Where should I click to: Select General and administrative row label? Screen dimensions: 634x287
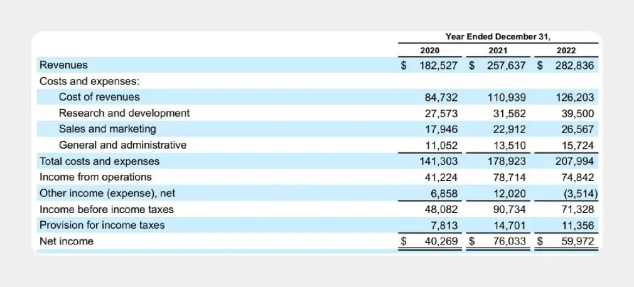(122, 145)
